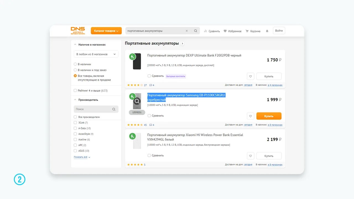Click green fast-charge badge on Xiaomi product
354x199 pixels.
click(132, 136)
